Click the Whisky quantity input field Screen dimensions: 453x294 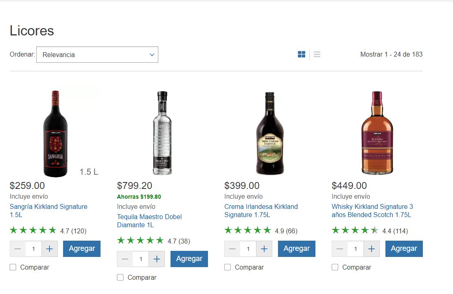[x=355, y=248]
